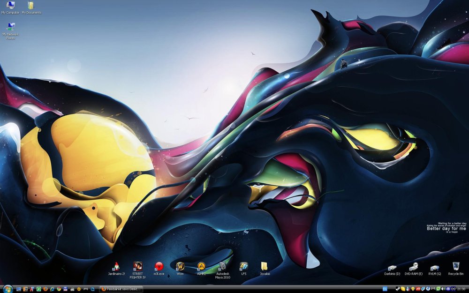Open the EN language bar selector
469x293 pixels.
pyautogui.click(x=385, y=289)
